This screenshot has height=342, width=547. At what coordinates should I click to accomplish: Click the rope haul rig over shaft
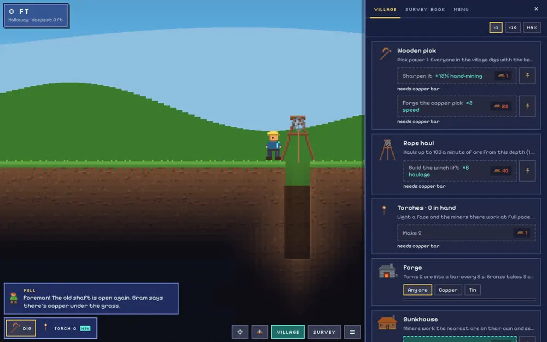click(x=298, y=139)
